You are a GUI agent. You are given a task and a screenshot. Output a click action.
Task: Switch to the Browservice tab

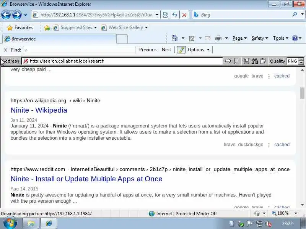pyautogui.click(x=59, y=39)
